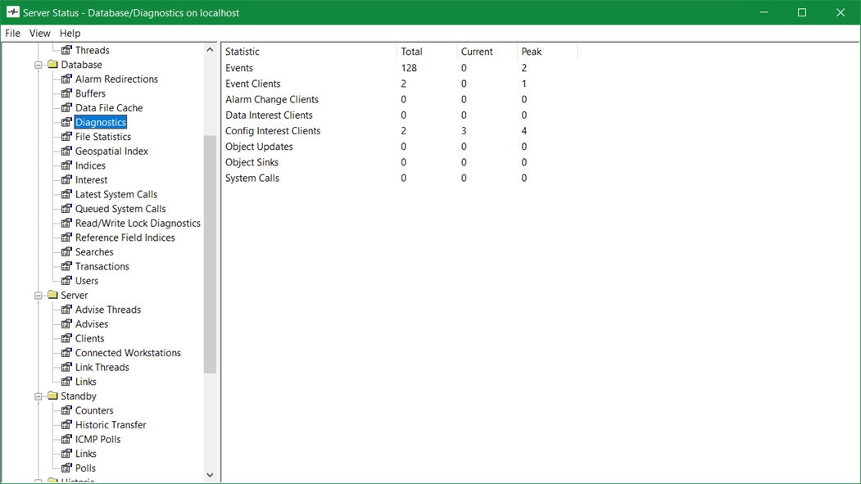Click the tree scrollbar down arrow
861x484 pixels.
point(210,475)
